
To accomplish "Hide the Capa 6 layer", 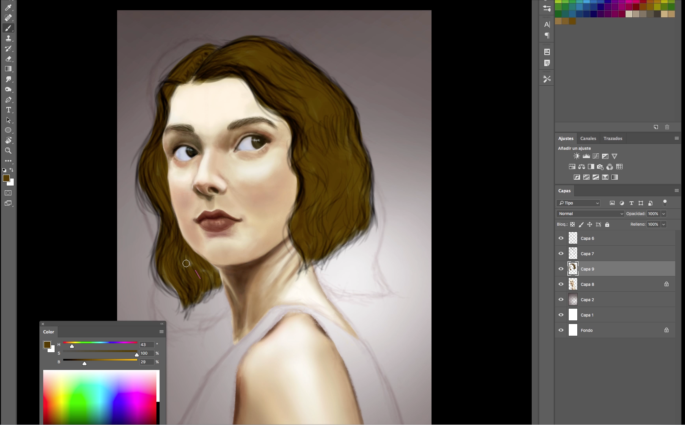I will pos(561,238).
